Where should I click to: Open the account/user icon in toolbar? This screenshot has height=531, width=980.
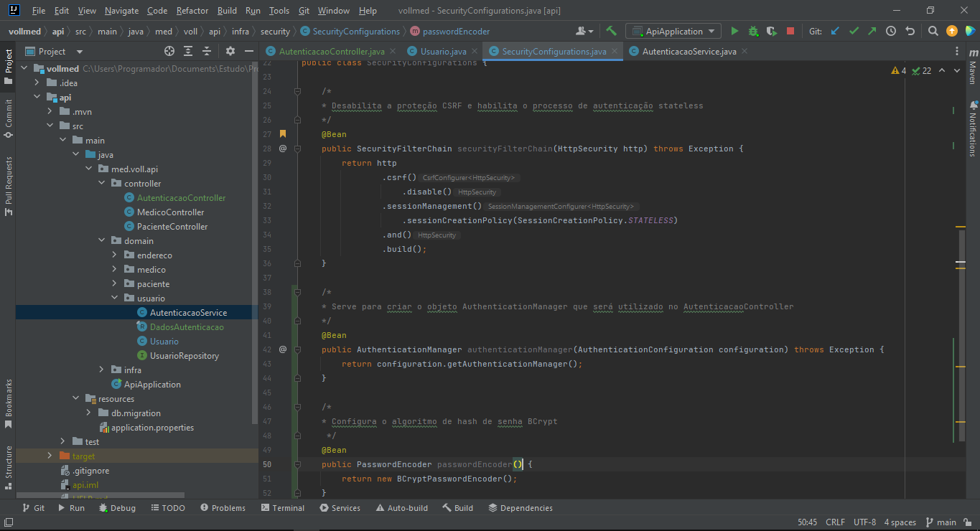pyautogui.click(x=584, y=32)
